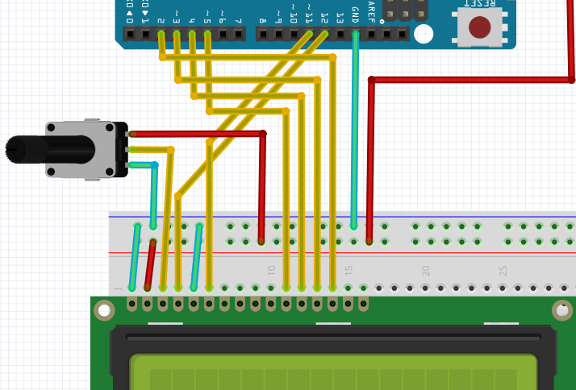This screenshot has height=390, width=576.
Task: Select the cyan wire from Arduino GND
Action: [355, 129]
